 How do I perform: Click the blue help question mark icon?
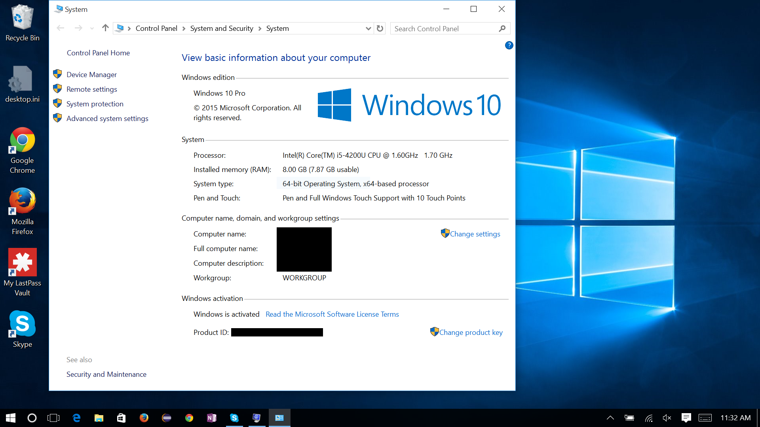509,45
